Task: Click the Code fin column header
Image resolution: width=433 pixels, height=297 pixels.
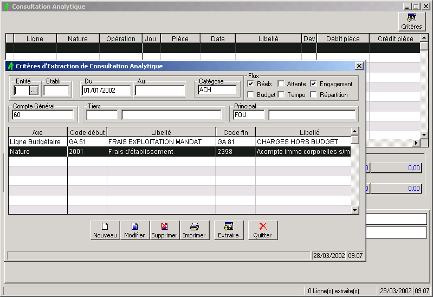Action: tap(236, 132)
